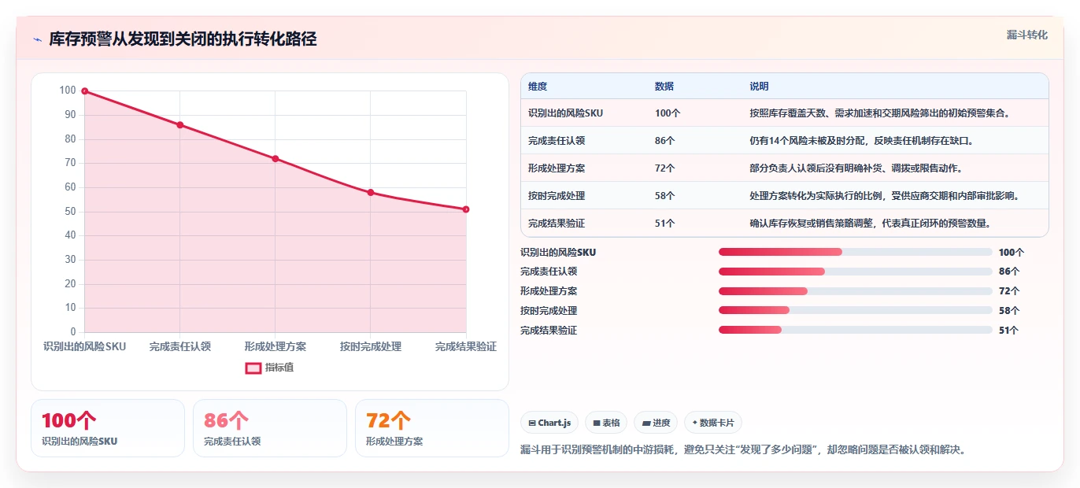Click the x-axis label 按时完成处理
1080x488 pixels.
[x=370, y=346]
